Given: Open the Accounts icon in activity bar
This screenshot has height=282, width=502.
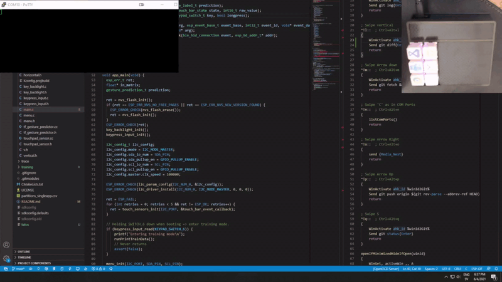Looking at the screenshot, I should click(x=6, y=245).
